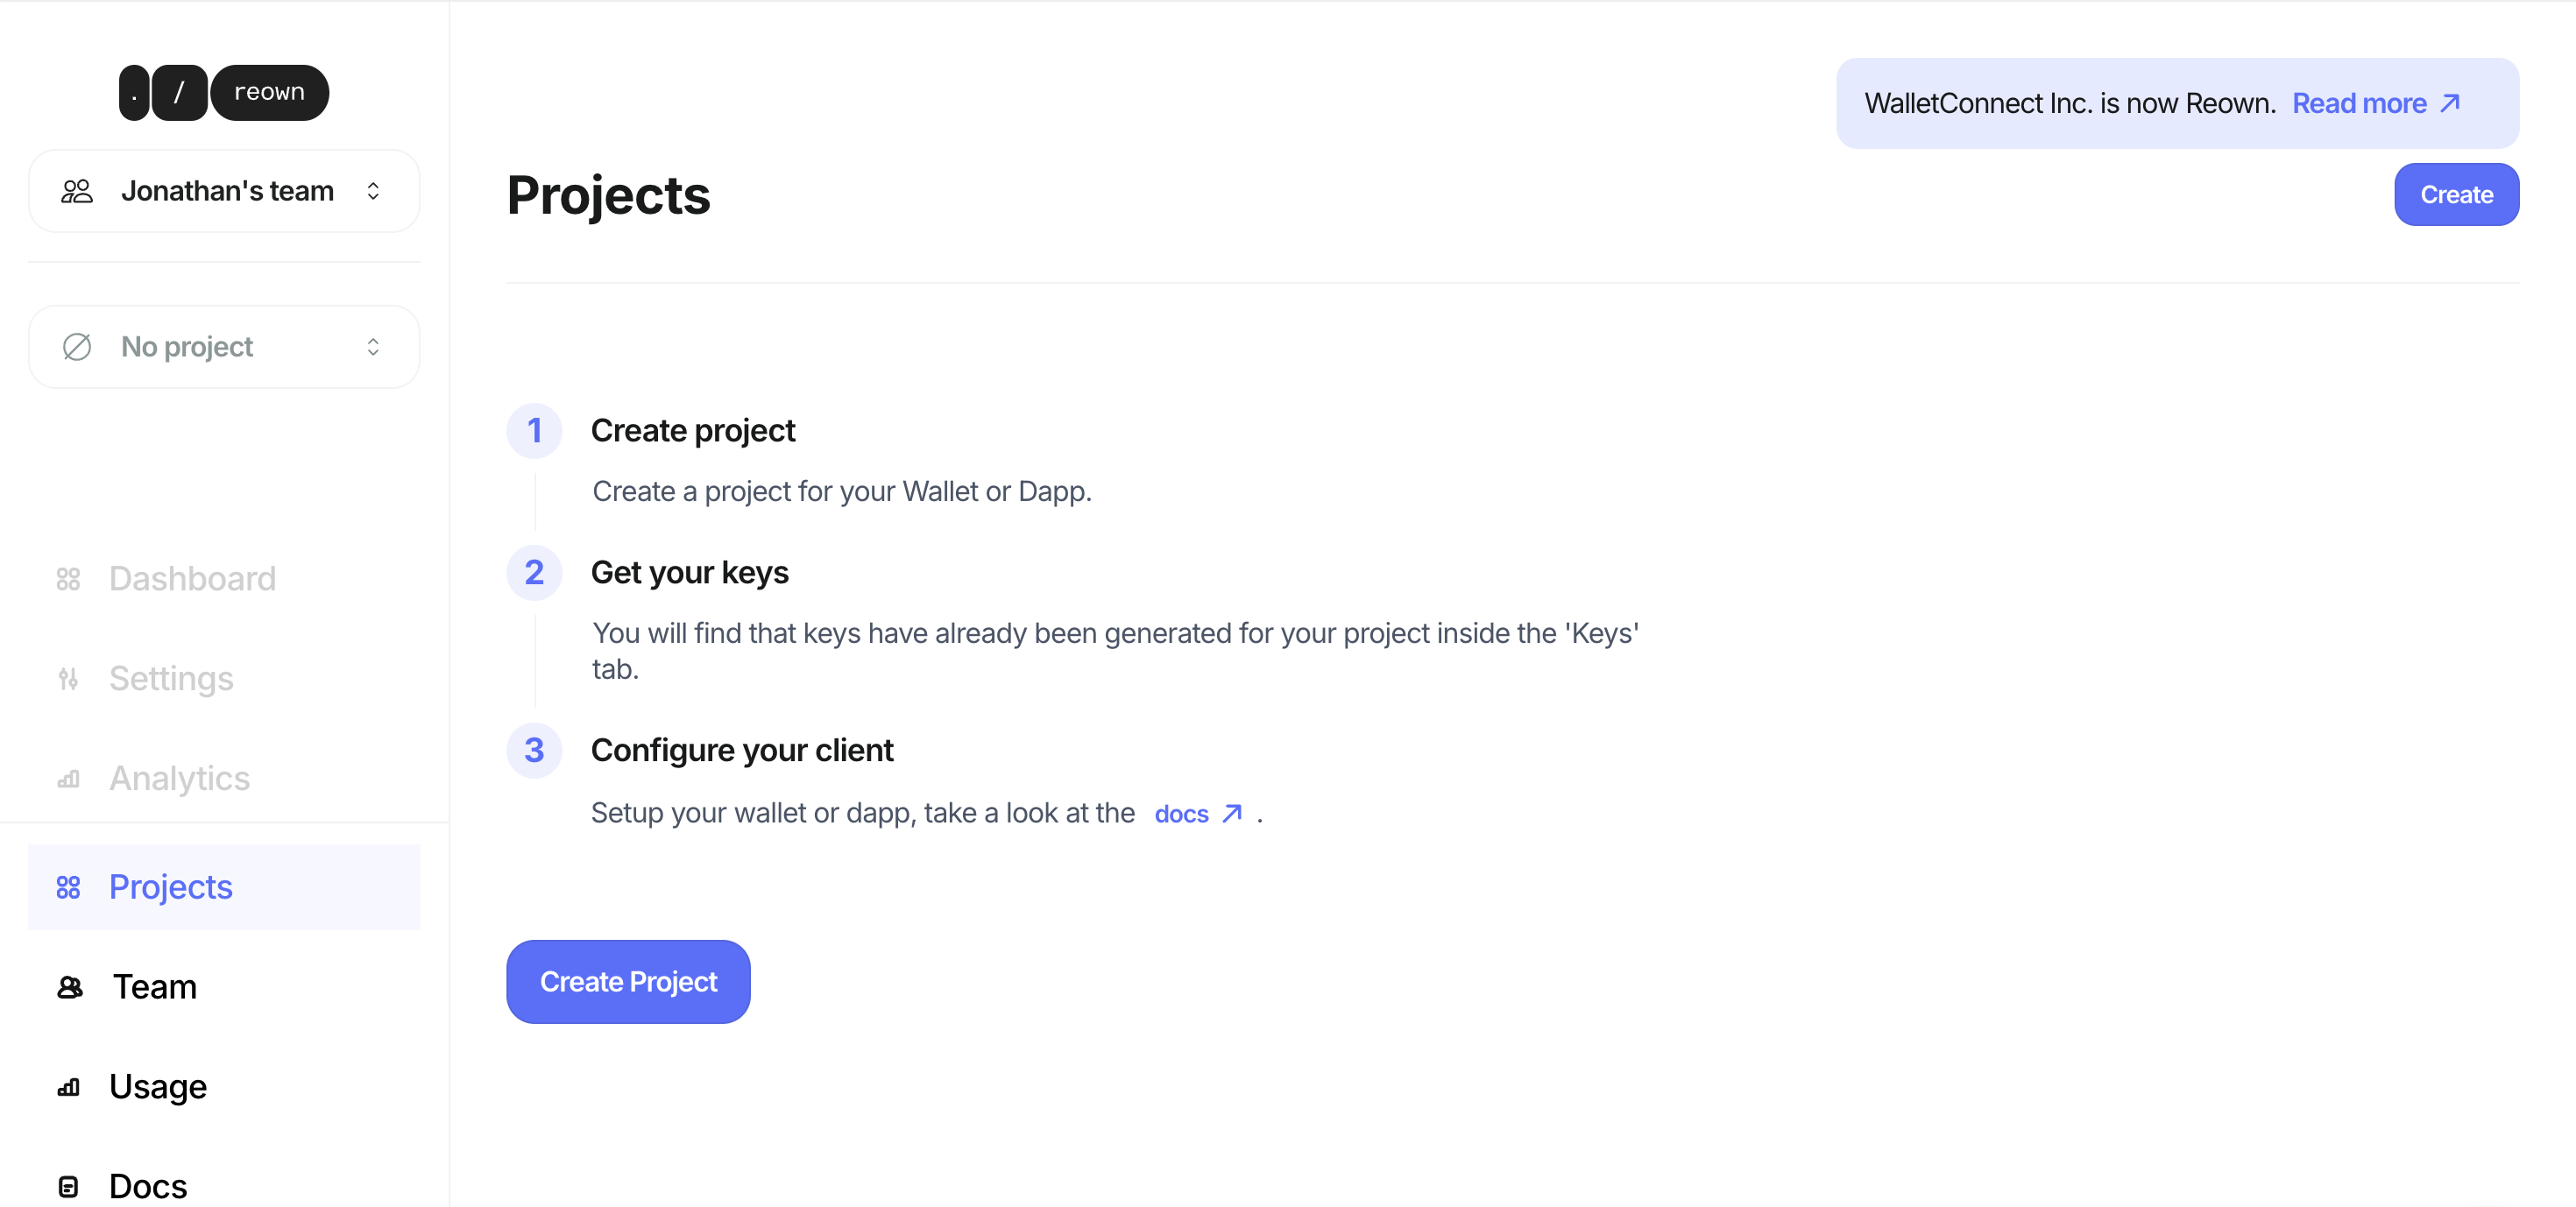Screen dimensions: 2576x1207
Task: Click the Team members icon in sidebar
Action: (69, 987)
